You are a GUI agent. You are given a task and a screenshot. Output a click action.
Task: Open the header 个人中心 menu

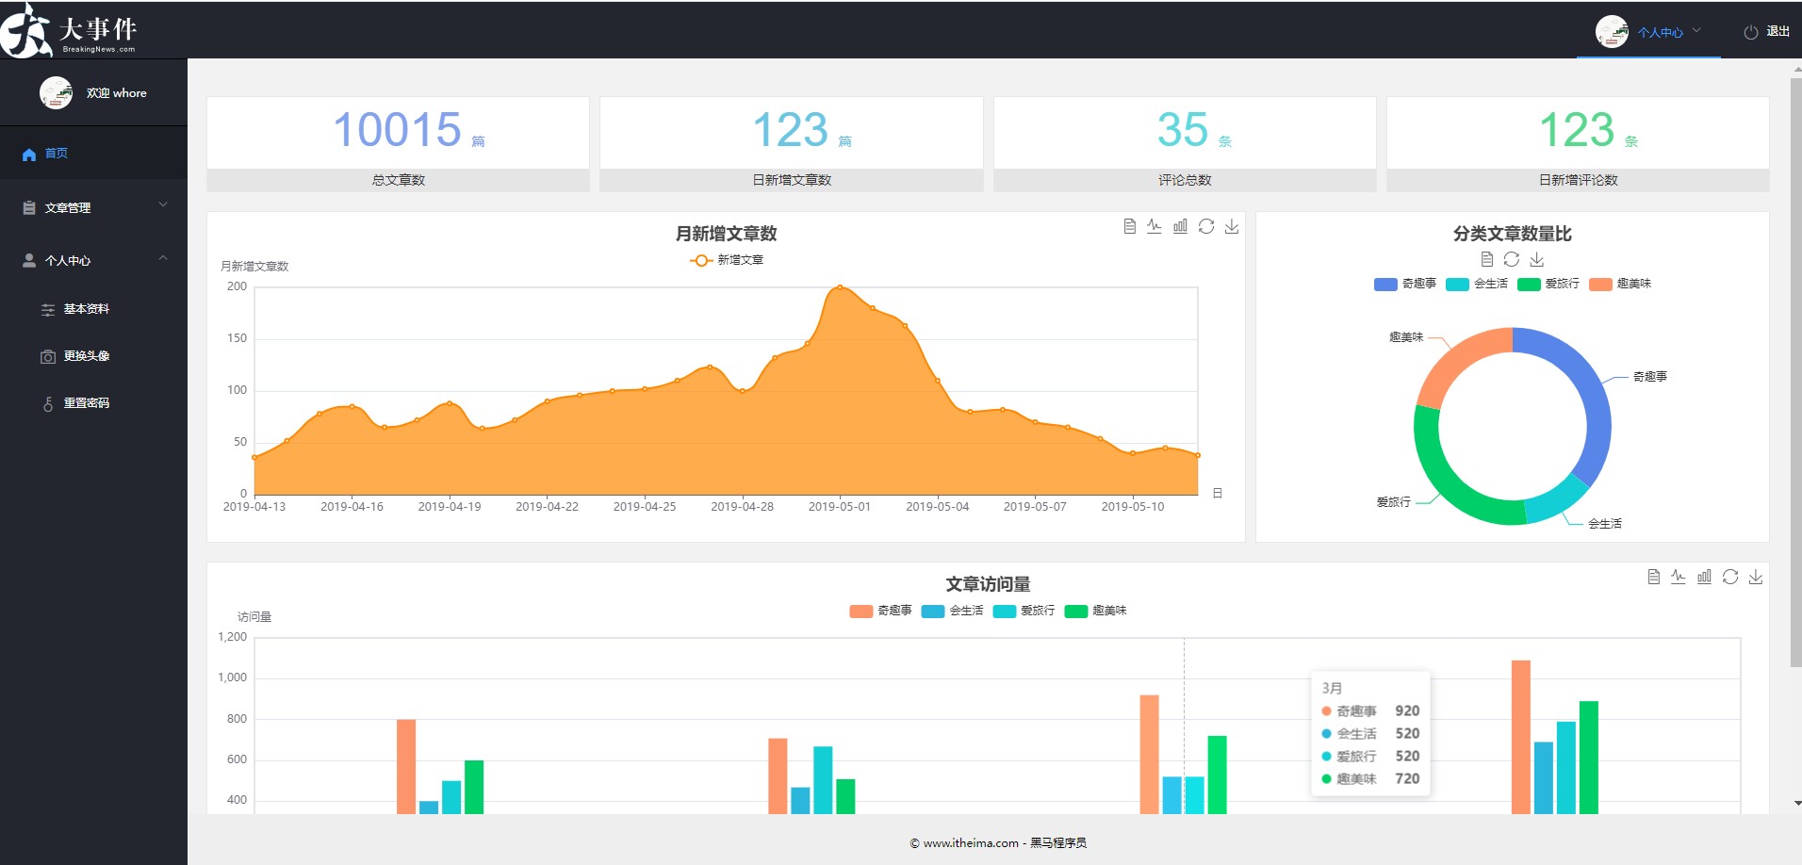[1648, 31]
